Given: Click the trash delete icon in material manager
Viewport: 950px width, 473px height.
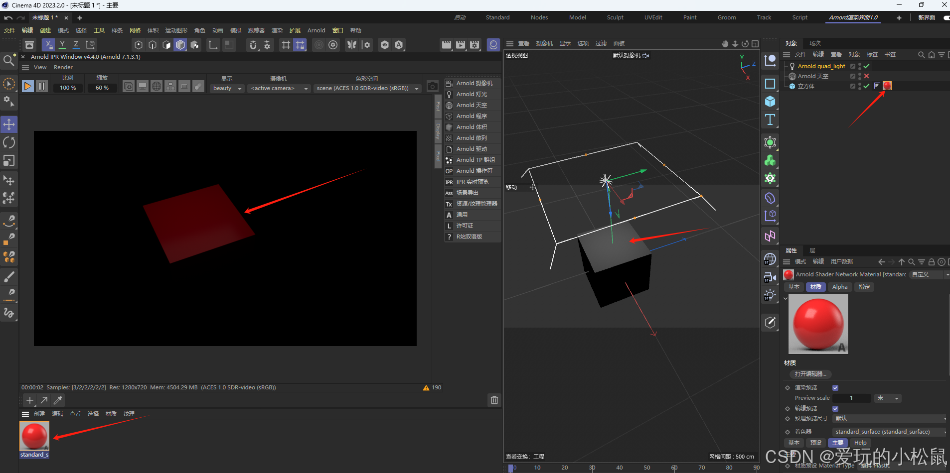Looking at the screenshot, I should click(494, 400).
